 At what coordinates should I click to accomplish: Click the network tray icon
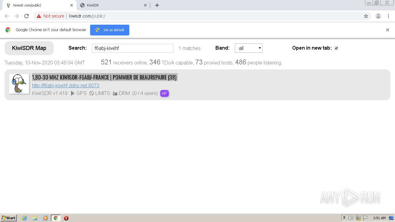pos(358,218)
